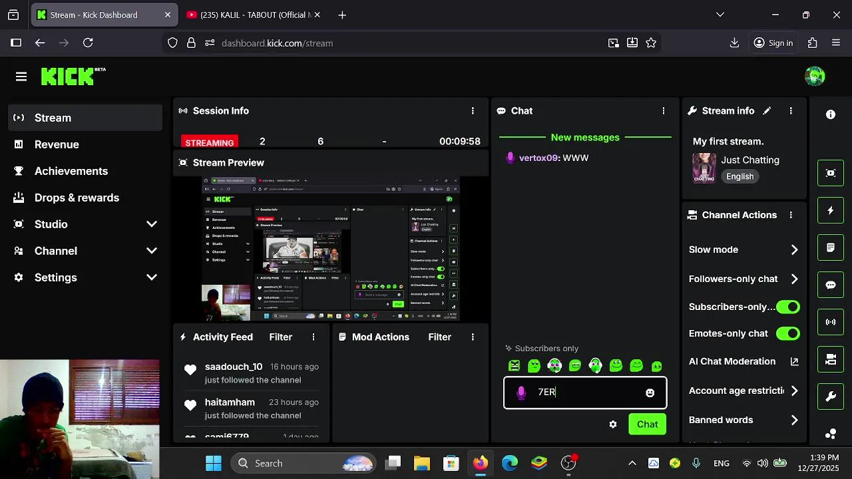Send message with the green Chat button
This screenshot has width=852, height=479.
pyautogui.click(x=647, y=424)
